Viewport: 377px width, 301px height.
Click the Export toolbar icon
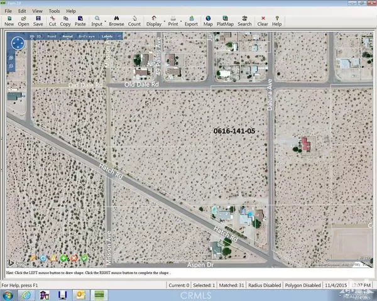pyautogui.click(x=191, y=21)
